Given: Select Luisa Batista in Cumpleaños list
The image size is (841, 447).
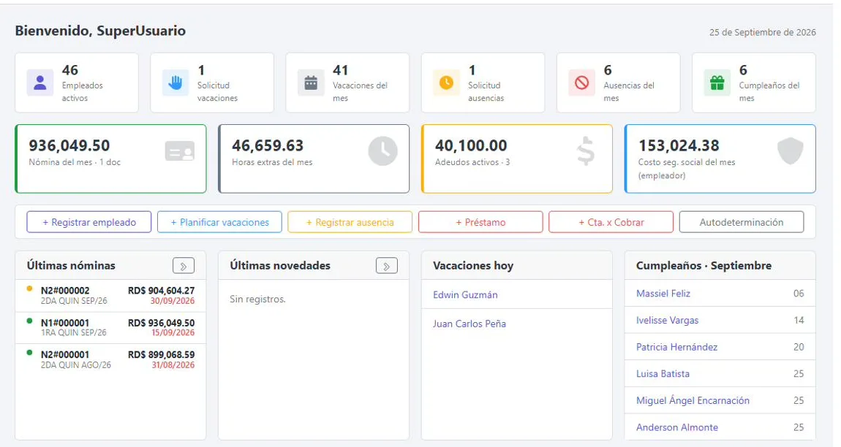Looking at the screenshot, I should coord(663,373).
